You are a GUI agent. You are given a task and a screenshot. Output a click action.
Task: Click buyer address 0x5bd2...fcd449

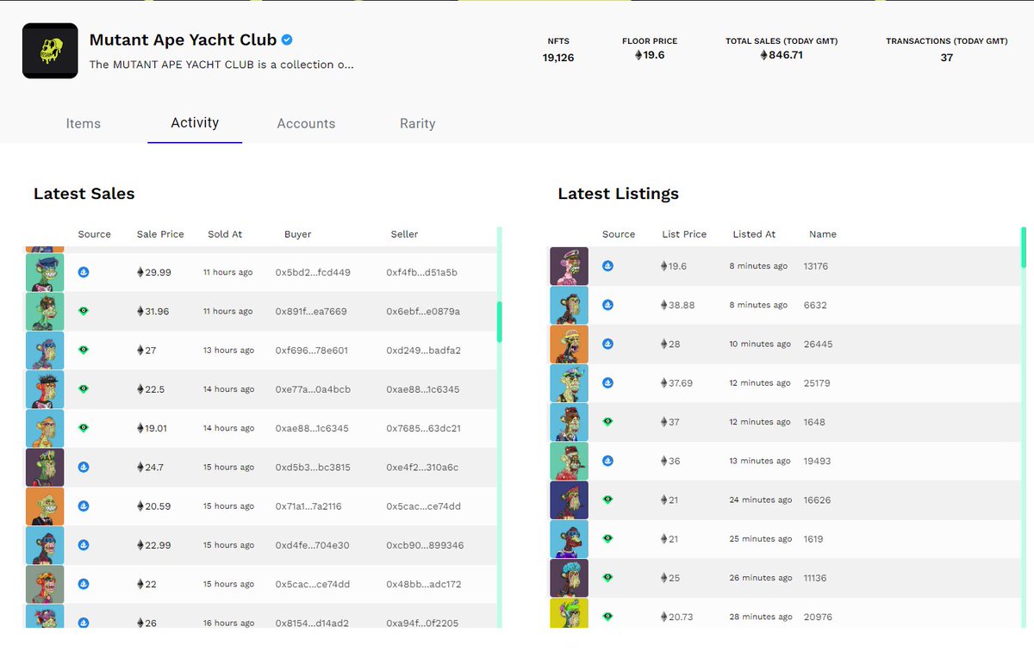point(313,272)
